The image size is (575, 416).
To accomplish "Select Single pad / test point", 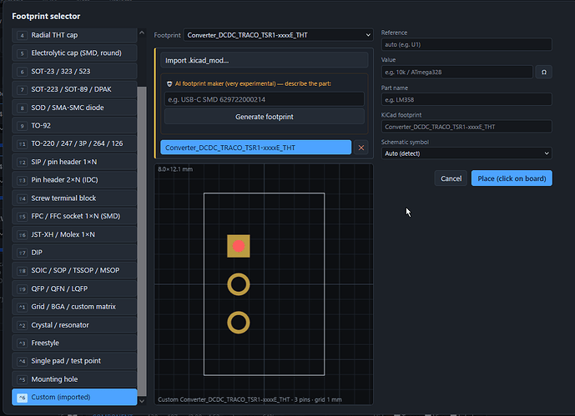I will point(74,361).
